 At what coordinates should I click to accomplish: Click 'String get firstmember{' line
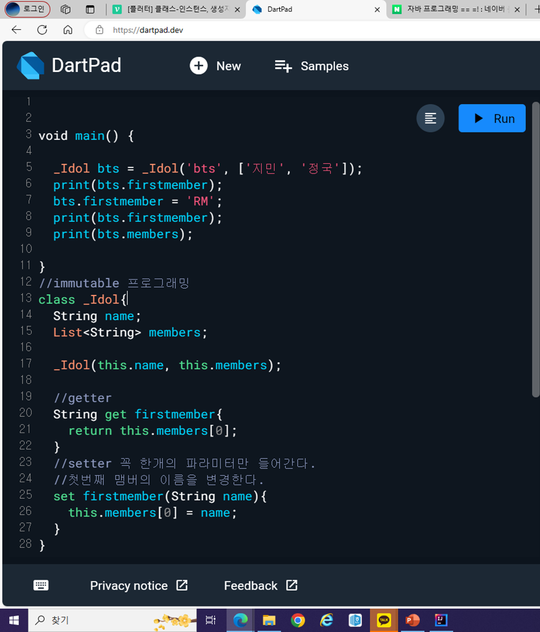tap(138, 415)
